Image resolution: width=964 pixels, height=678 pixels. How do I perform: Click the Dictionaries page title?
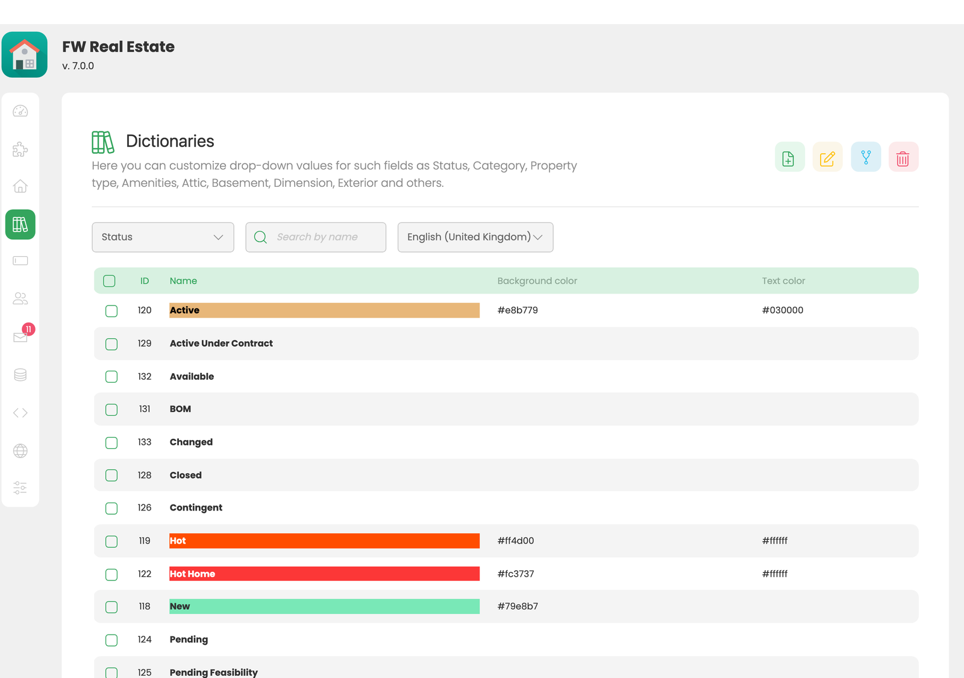coord(170,141)
